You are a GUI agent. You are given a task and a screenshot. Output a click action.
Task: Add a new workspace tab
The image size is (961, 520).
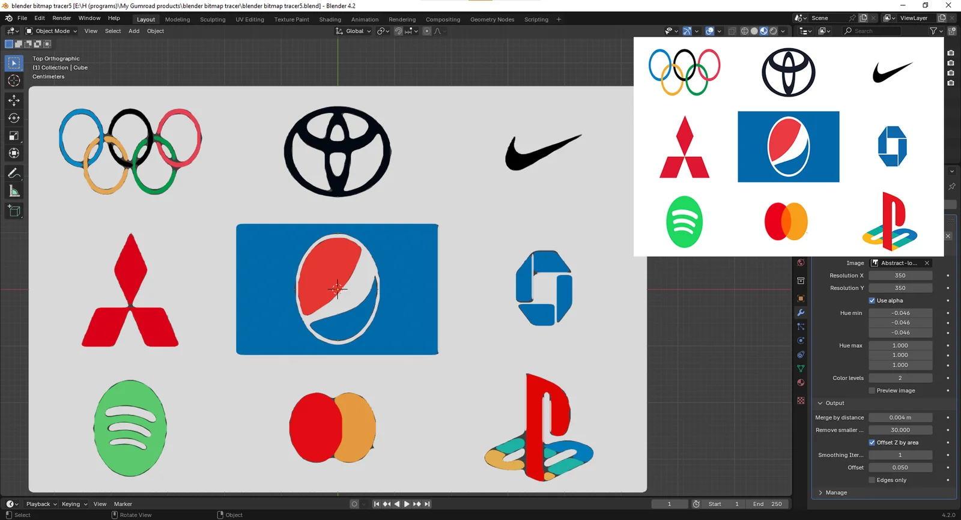(x=559, y=19)
